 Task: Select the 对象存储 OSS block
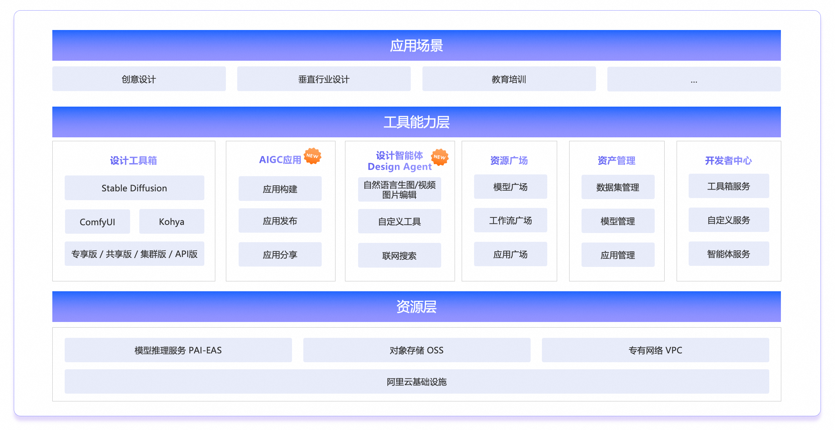(417, 350)
